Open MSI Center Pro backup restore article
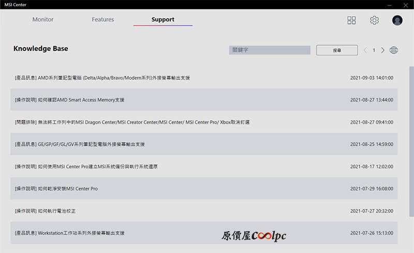 pyautogui.click(x=204, y=166)
